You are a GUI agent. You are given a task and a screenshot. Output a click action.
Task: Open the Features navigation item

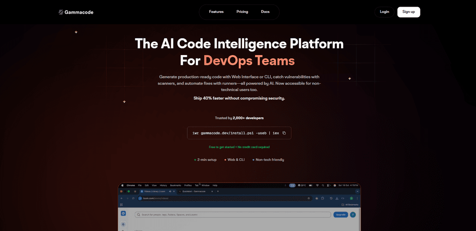tap(216, 12)
